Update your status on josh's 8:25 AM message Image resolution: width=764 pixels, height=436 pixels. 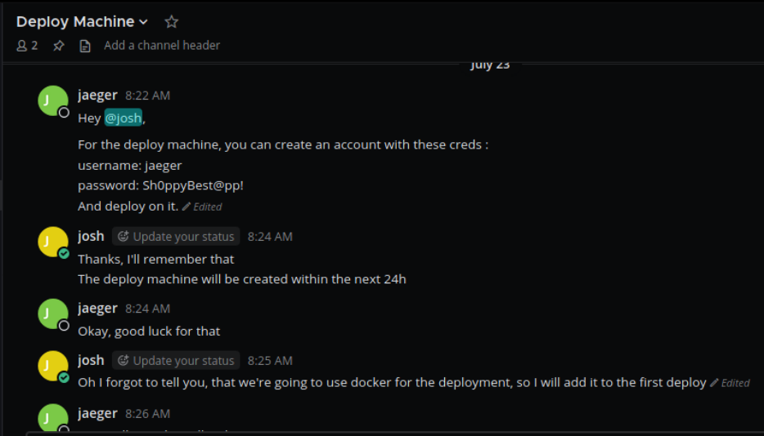pyautogui.click(x=176, y=361)
